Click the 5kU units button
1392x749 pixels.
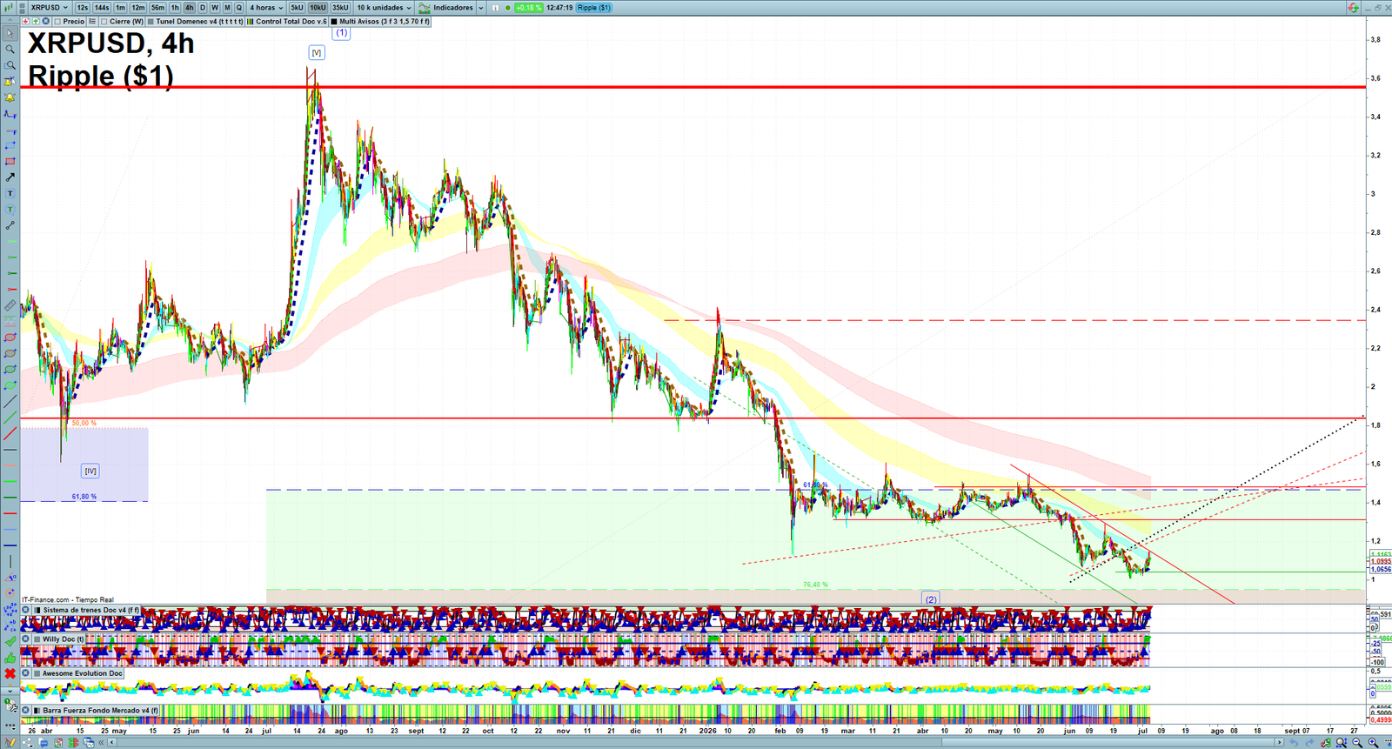[x=297, y=8]
